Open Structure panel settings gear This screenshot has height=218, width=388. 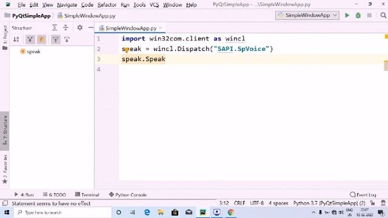click(x=79, y=27)
